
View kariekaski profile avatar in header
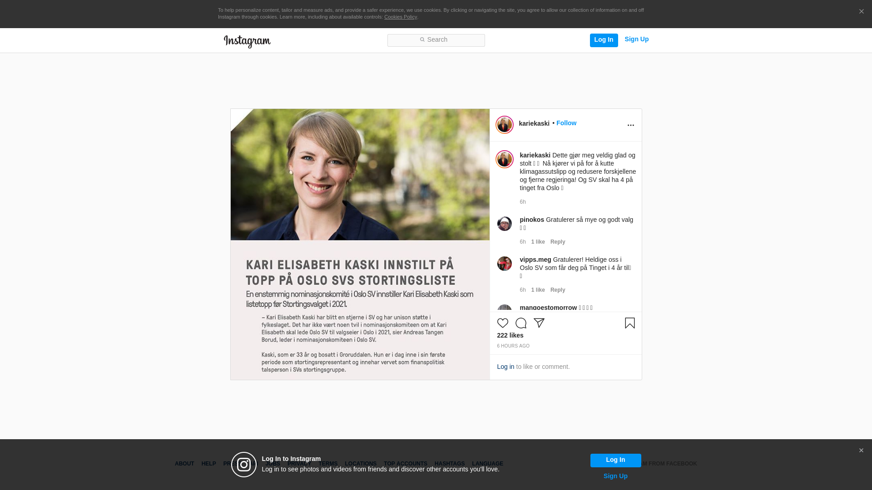pyautogui.click(x=505, y=125)
